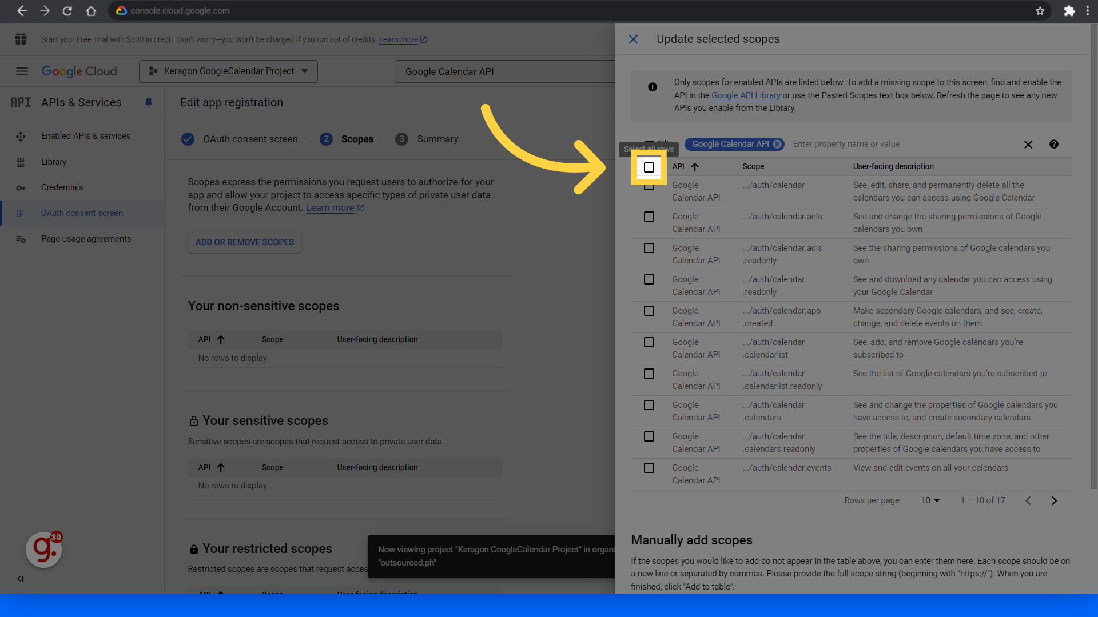Check the calendarlist.readonly scope checkbox

tap(649, 374)
